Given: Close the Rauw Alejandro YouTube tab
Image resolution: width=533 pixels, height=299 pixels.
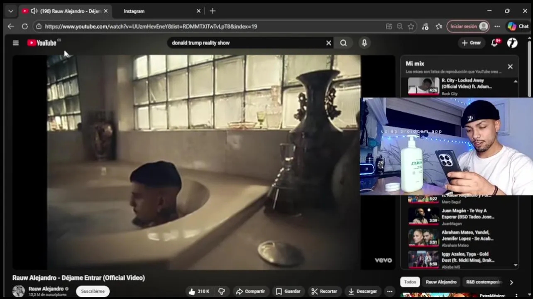Looking at the screenshot, I should click(105, 11).
